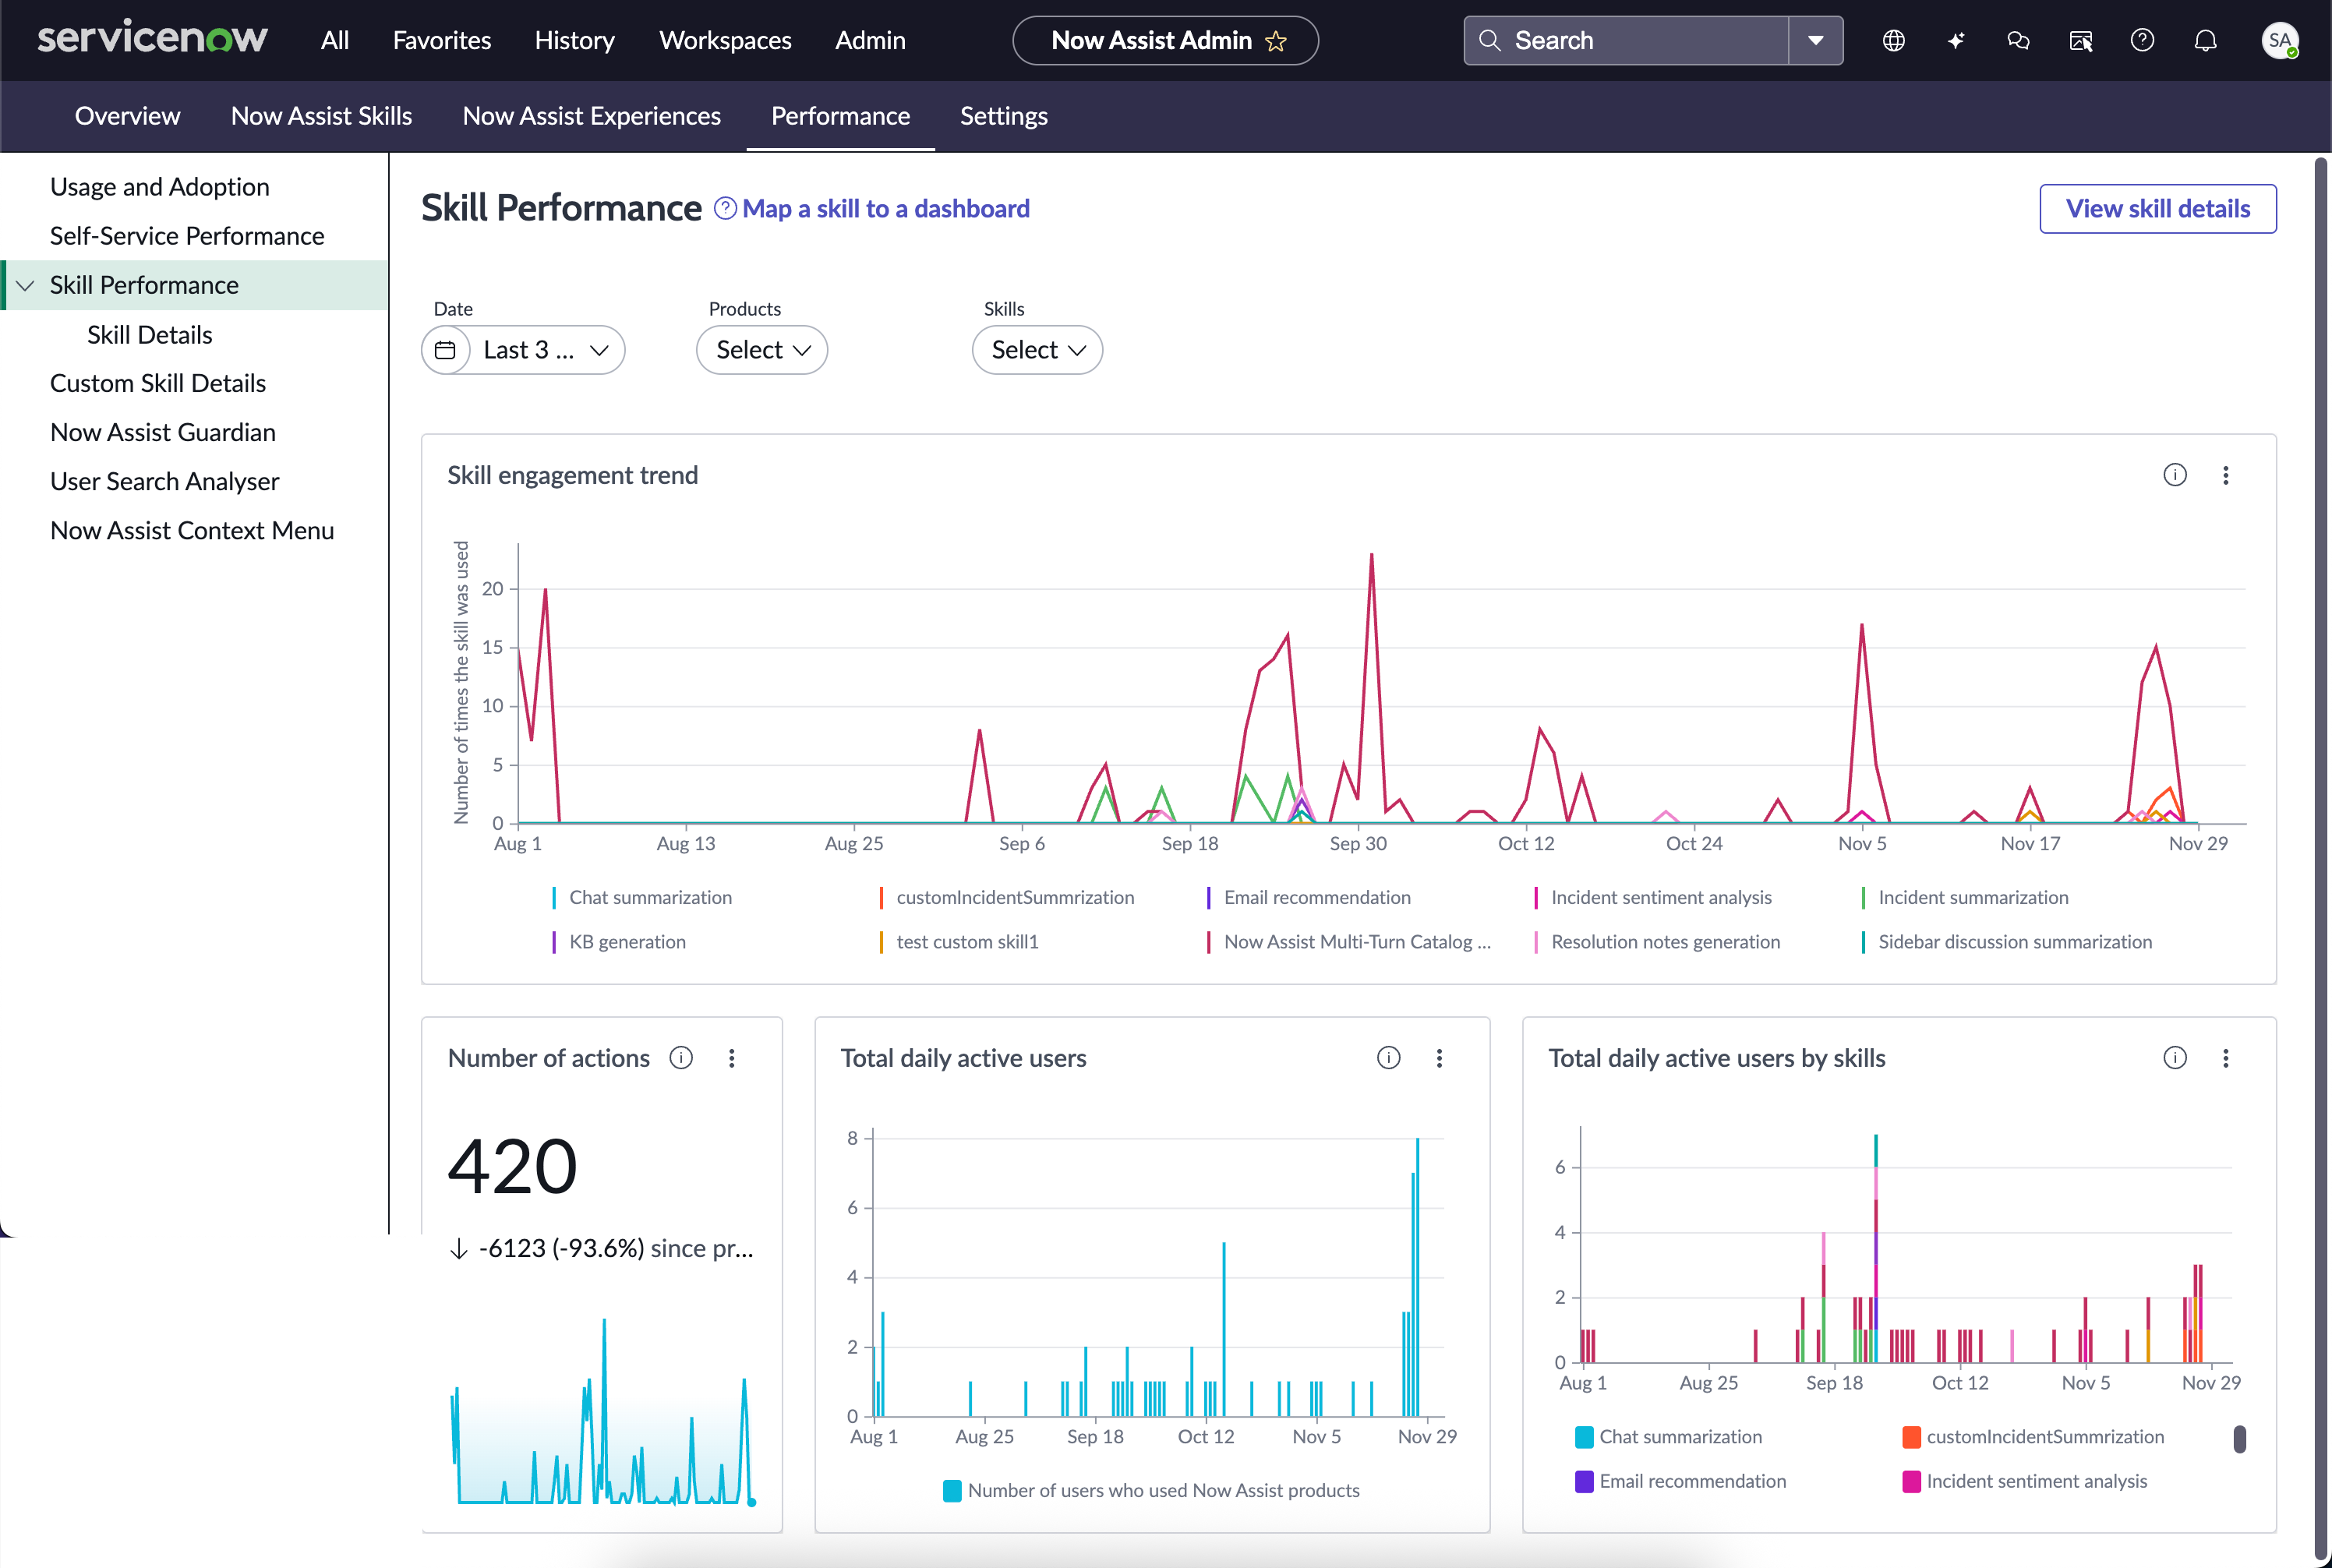
Task: Open Skill Details in sidebar
Action: [x=150, y=335]
